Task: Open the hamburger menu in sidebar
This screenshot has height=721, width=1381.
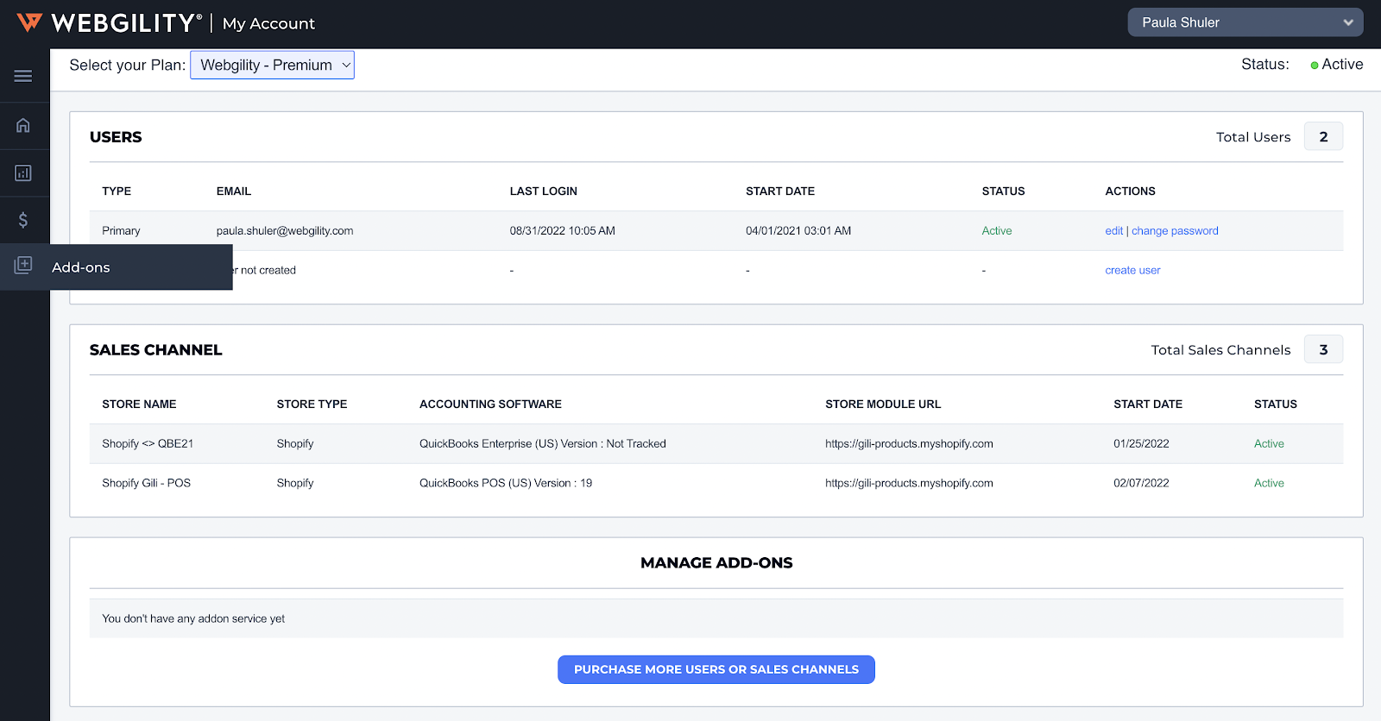Action: (x=23, y=76)
